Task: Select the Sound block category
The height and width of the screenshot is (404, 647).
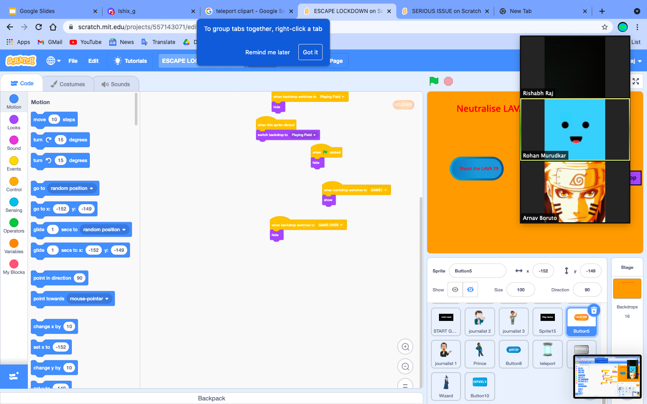Action: [14, 143]
